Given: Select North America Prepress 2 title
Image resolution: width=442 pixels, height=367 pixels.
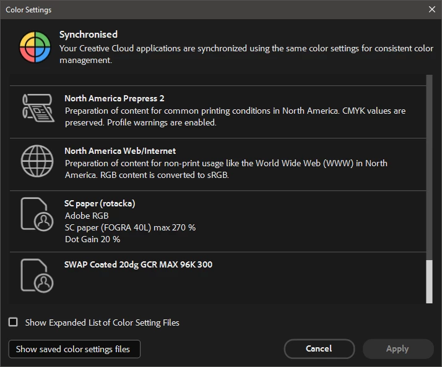Looking at the screenshot, I should pos(115,98).
